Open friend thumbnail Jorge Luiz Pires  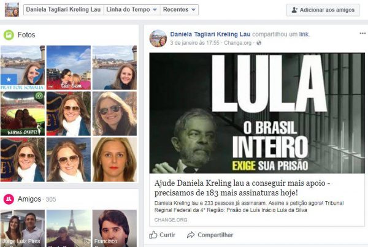click(23, 228)
